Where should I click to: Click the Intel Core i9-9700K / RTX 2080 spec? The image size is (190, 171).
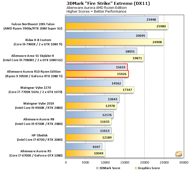pyautogui.click(x=39, y=124)
